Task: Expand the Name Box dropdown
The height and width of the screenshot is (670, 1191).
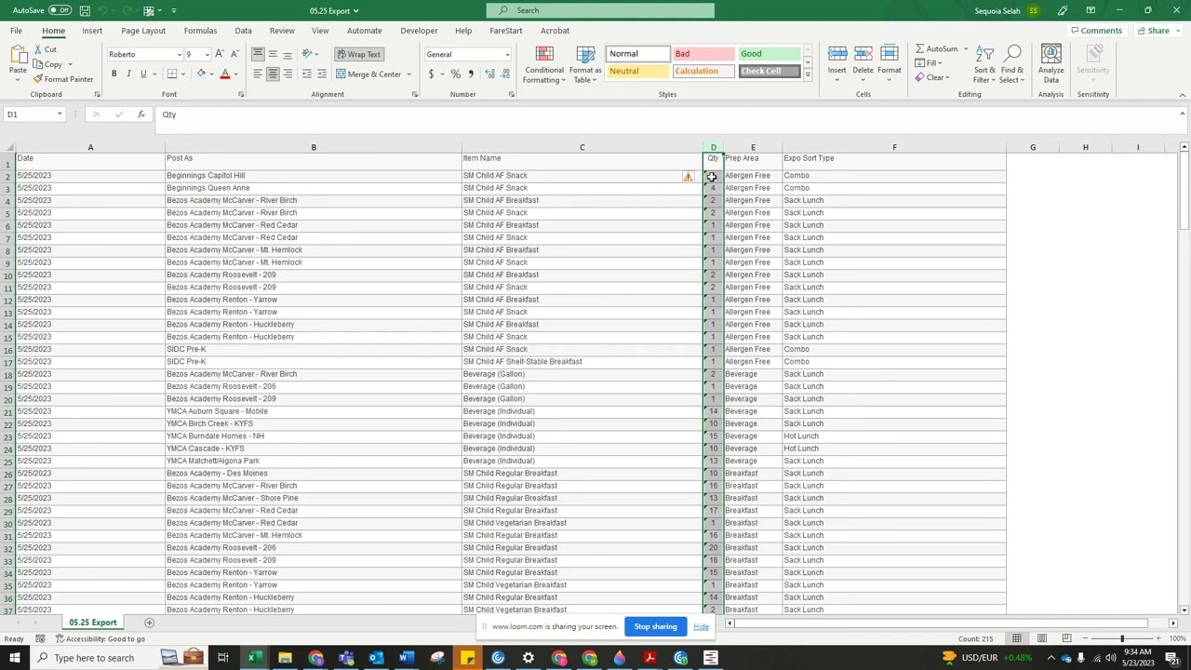Action: point(60,114)
